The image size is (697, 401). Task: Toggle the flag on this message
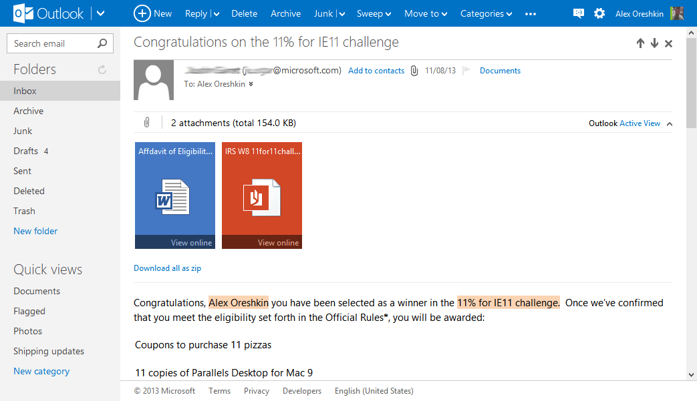[x=466, y=70]
